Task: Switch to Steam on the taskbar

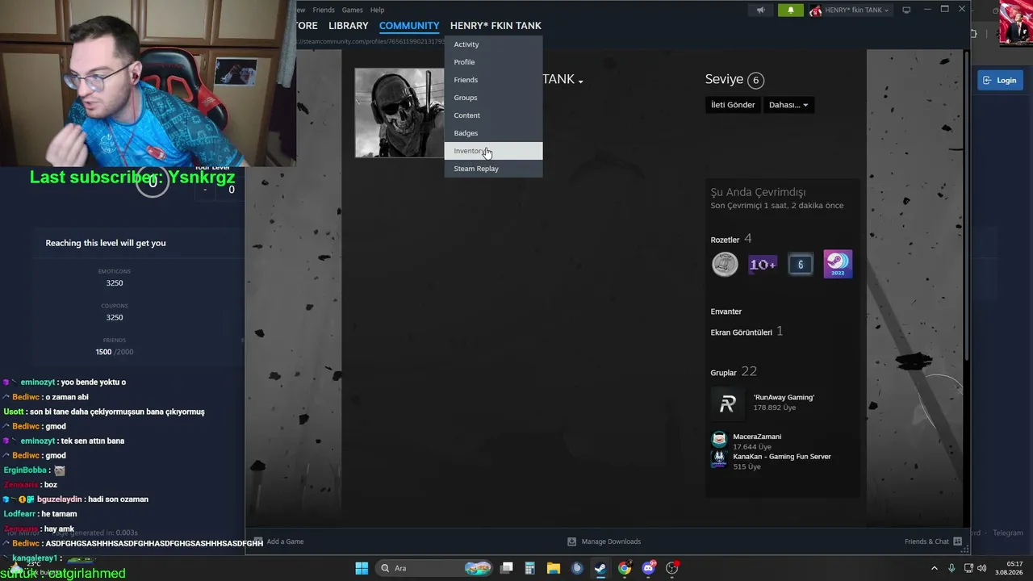Action: point(600,568)
